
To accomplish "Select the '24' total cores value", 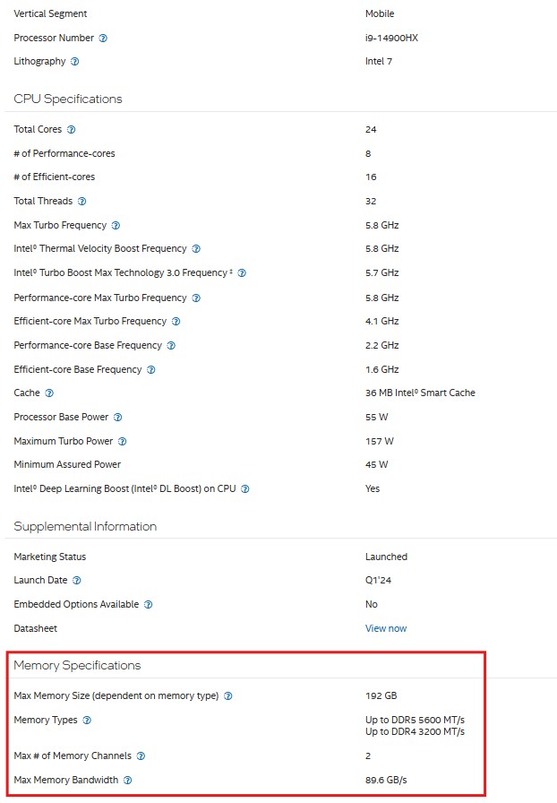I will click(x=371, y=130).
